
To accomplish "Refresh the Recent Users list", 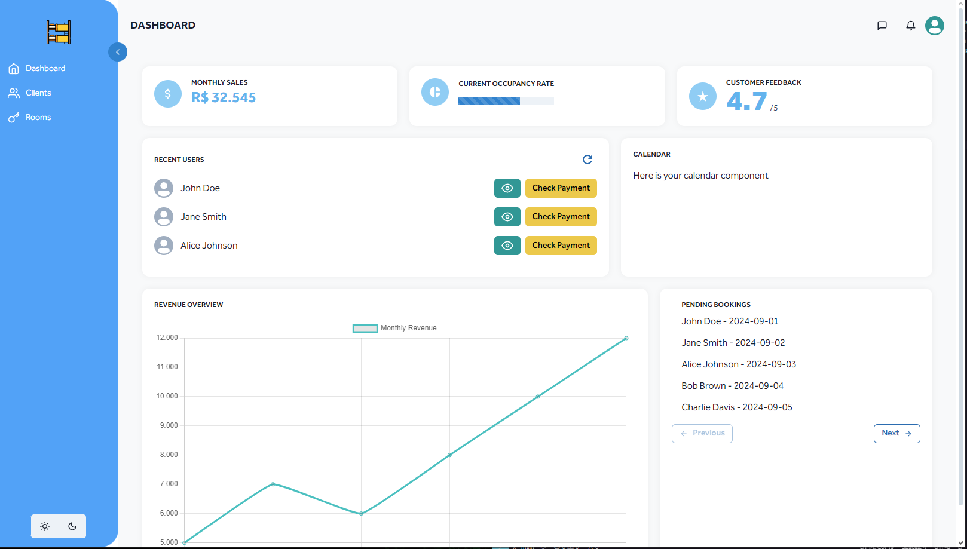I will (x=587, y=160).
